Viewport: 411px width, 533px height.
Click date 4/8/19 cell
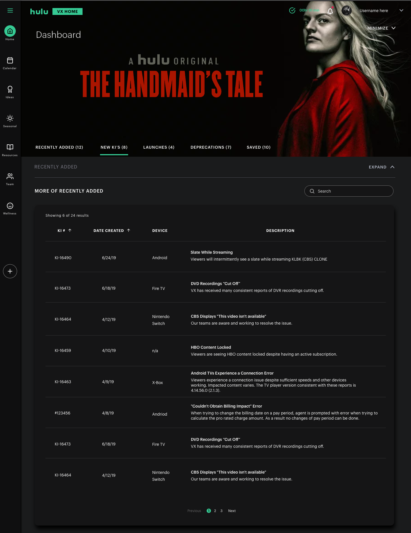click(108, 413)
